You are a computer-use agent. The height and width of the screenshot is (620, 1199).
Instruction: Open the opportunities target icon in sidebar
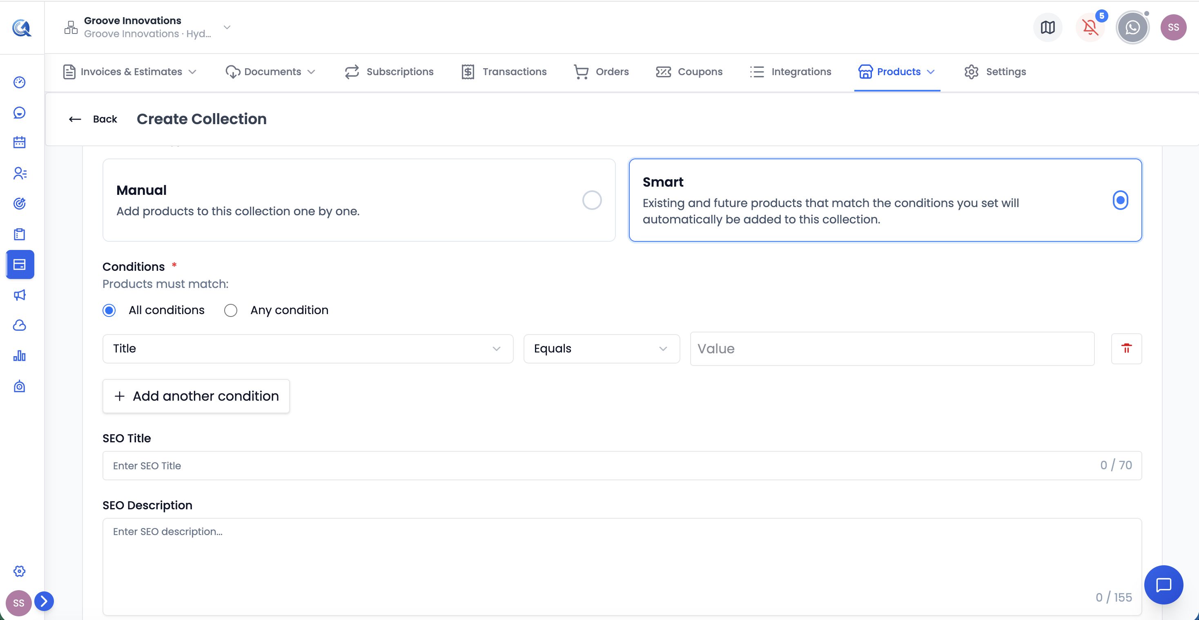click(x=20, y=203)
